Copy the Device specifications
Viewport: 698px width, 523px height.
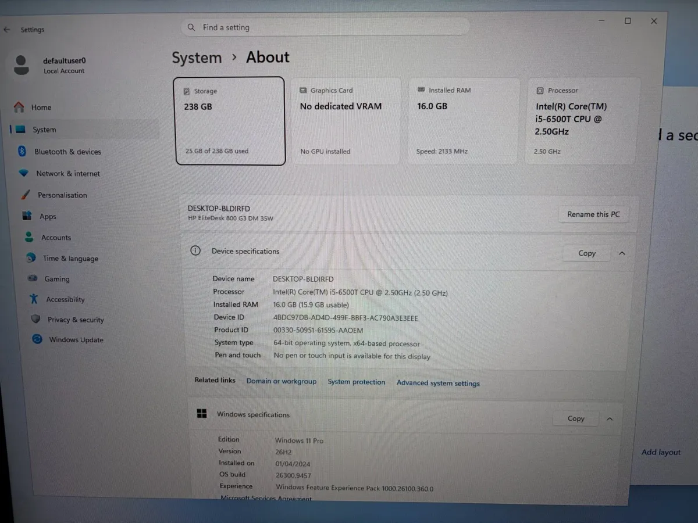click(587, 253)
